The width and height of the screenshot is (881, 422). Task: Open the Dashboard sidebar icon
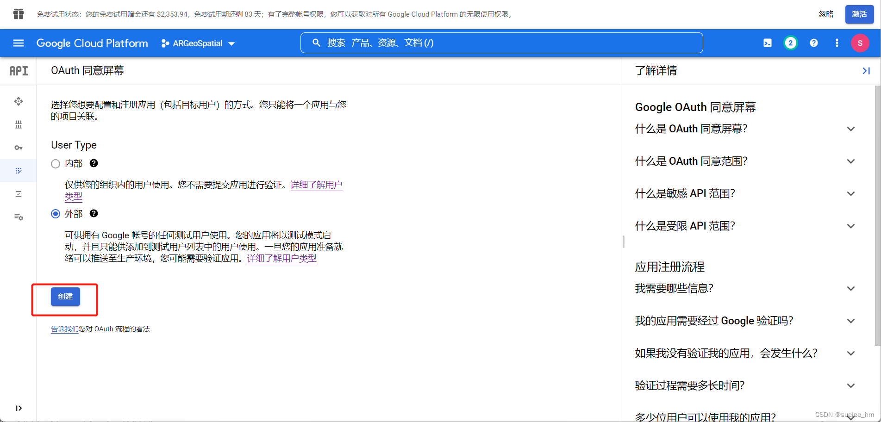click(x=19, y=101)
